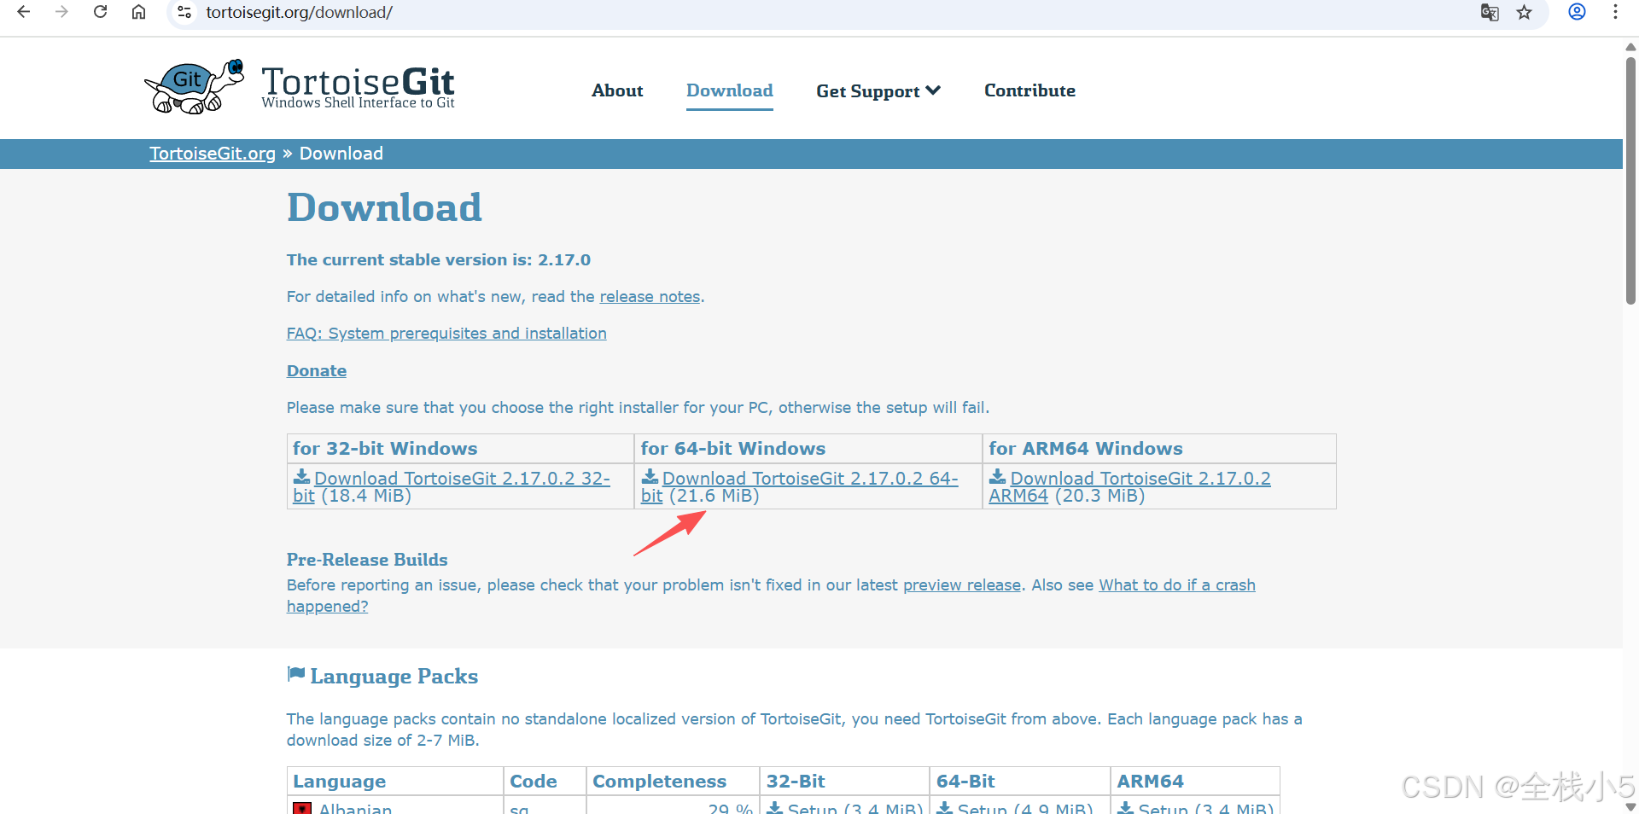
Task: Open What to do if a crash happened link
Action: pyautogui.click(x=1176, y=585)
